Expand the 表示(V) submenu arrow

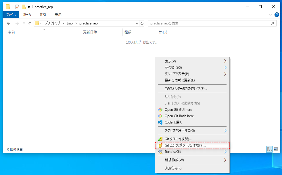click(225, 61)
